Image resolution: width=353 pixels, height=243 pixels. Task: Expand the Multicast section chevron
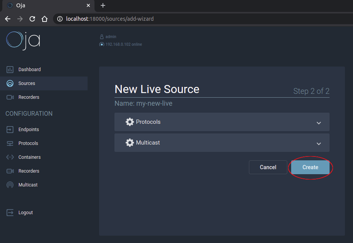click(x=319, y=143)
